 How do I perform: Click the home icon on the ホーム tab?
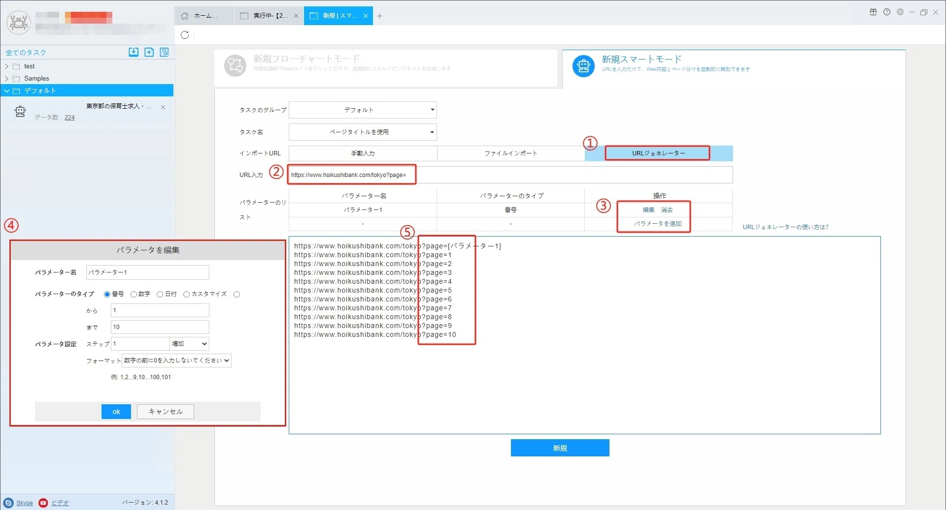[184, 16]
